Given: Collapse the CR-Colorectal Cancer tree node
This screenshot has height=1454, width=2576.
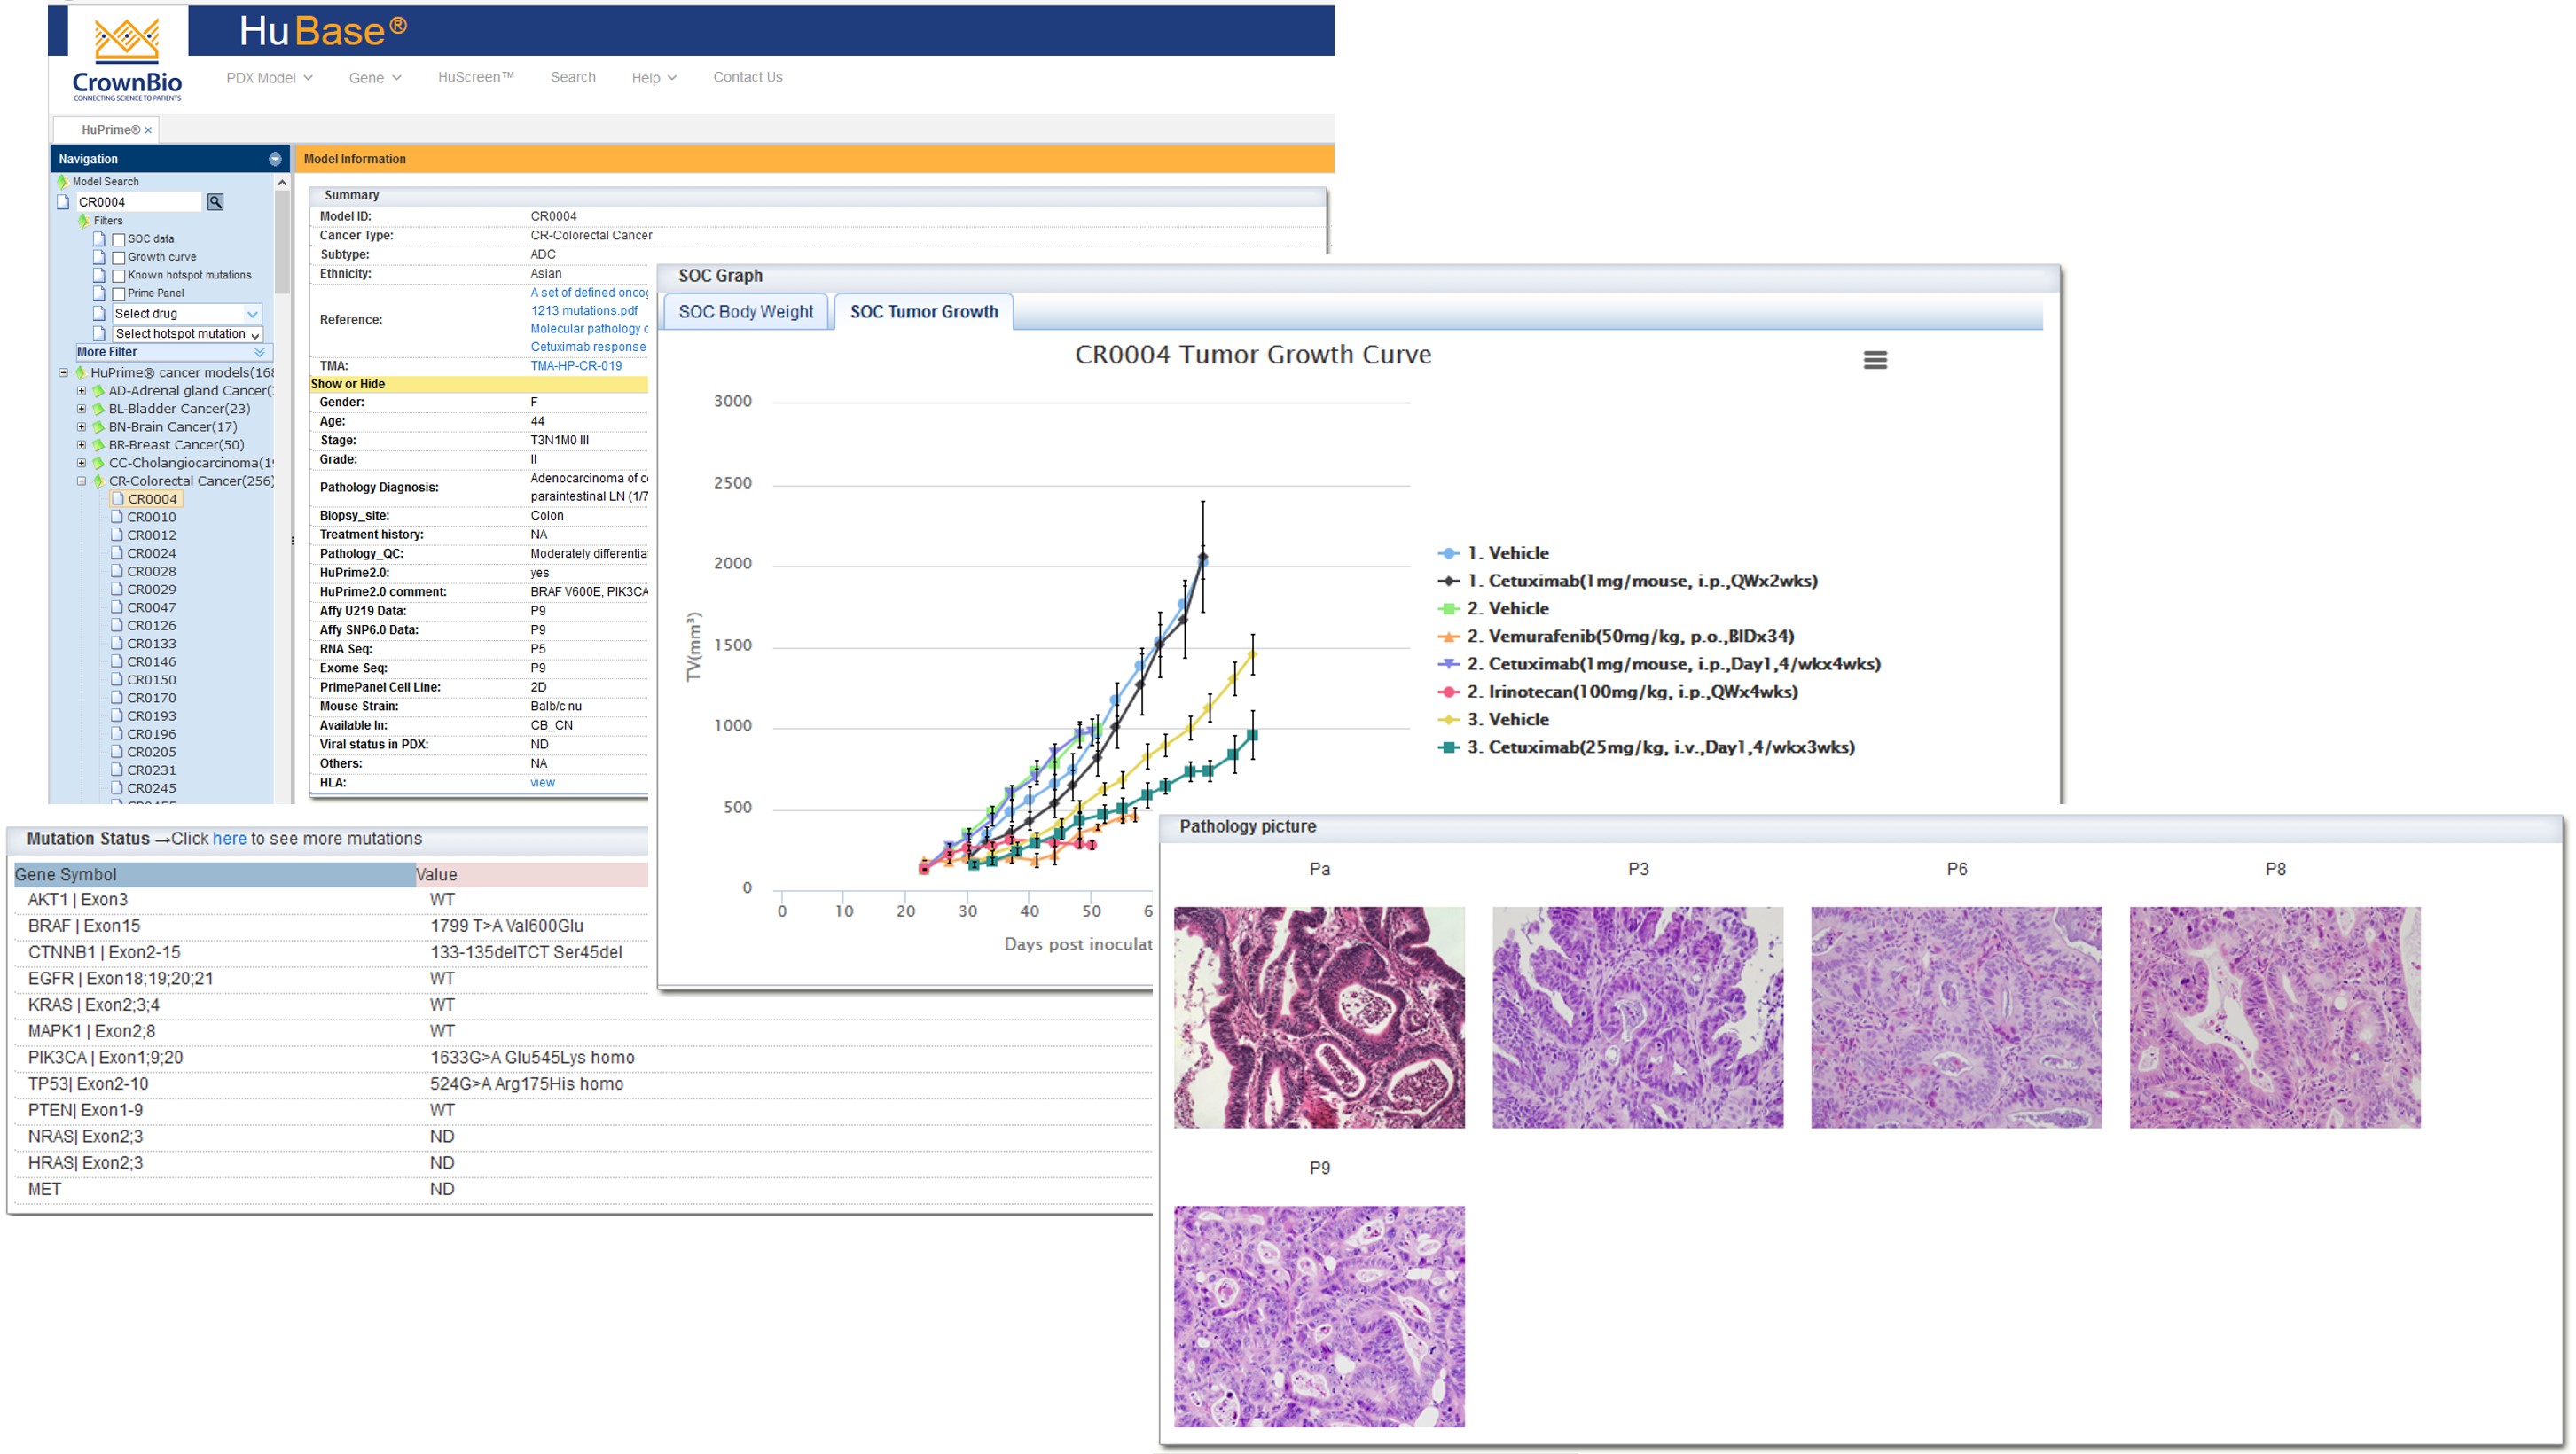Looking at the screenshot, I should [82, 481].
